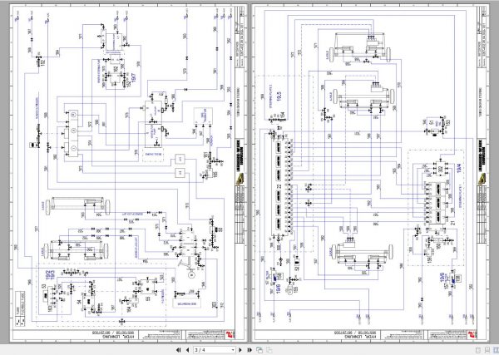
Task: Click the right schematic page
Action: (x=370, y=173)
